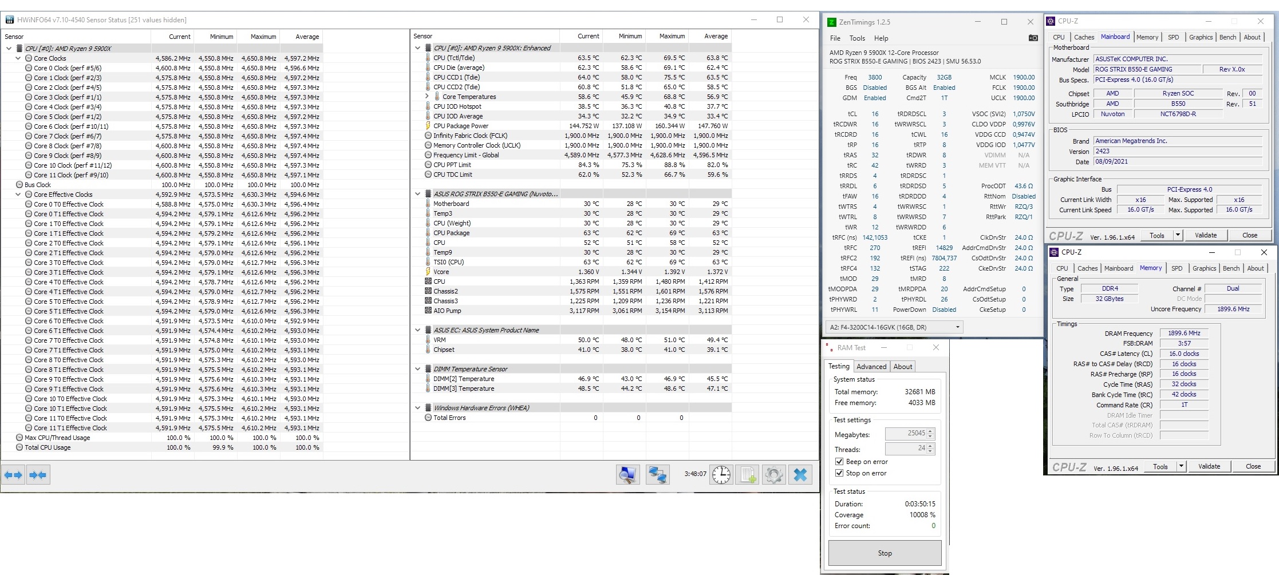Click the Threads spinner arrows in RAM Test
1279x575 pixels.
930,449
